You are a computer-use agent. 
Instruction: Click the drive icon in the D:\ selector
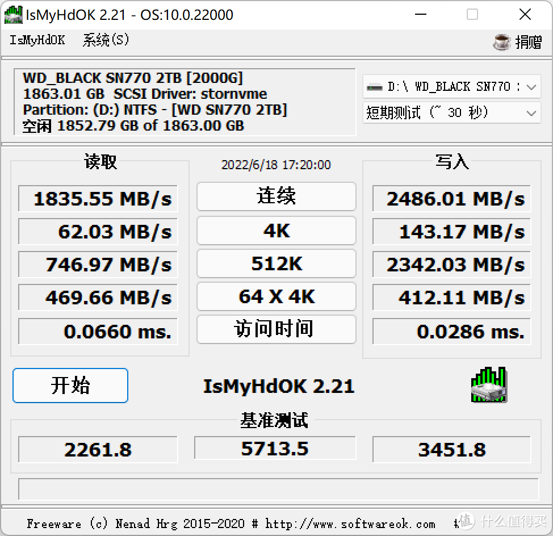point(375,87)
